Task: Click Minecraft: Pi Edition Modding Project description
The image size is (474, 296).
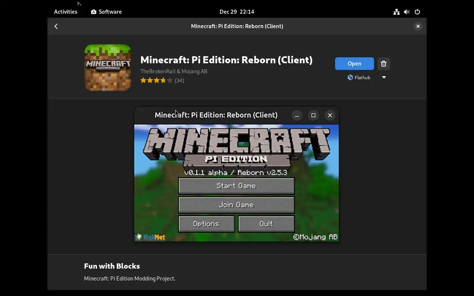Action: point(130,278)
